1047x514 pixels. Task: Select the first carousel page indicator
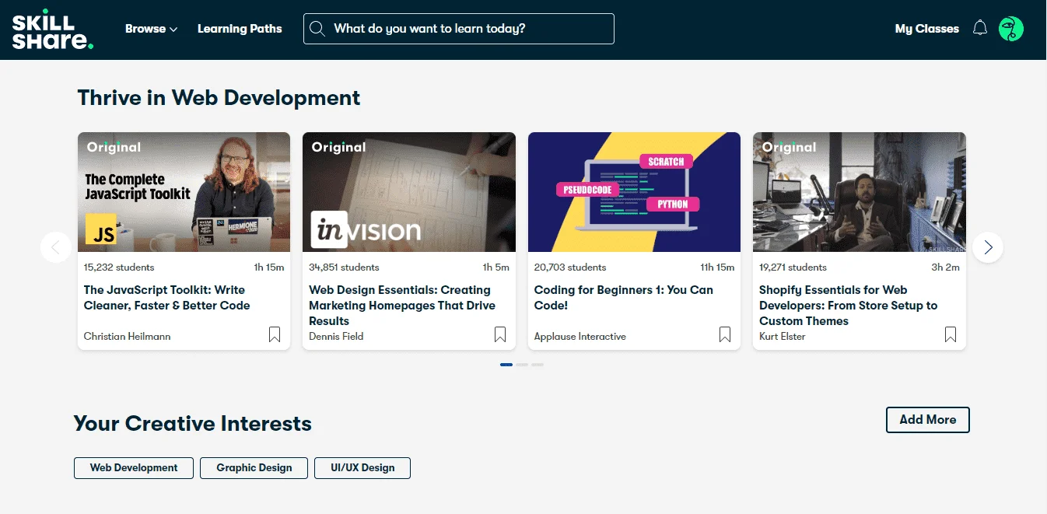pos(506,365)
